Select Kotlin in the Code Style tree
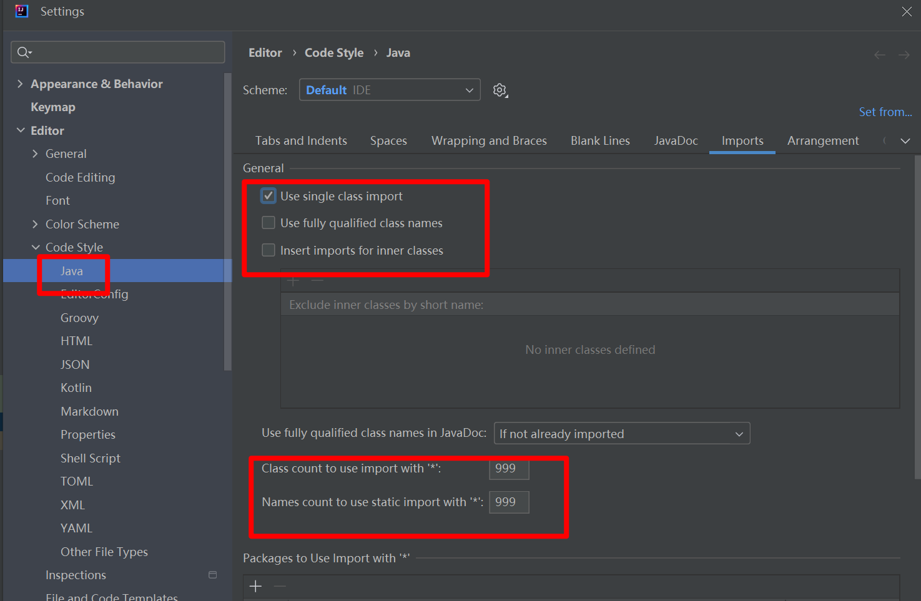Viewport: 921px width, 601px height. [76, 388]
